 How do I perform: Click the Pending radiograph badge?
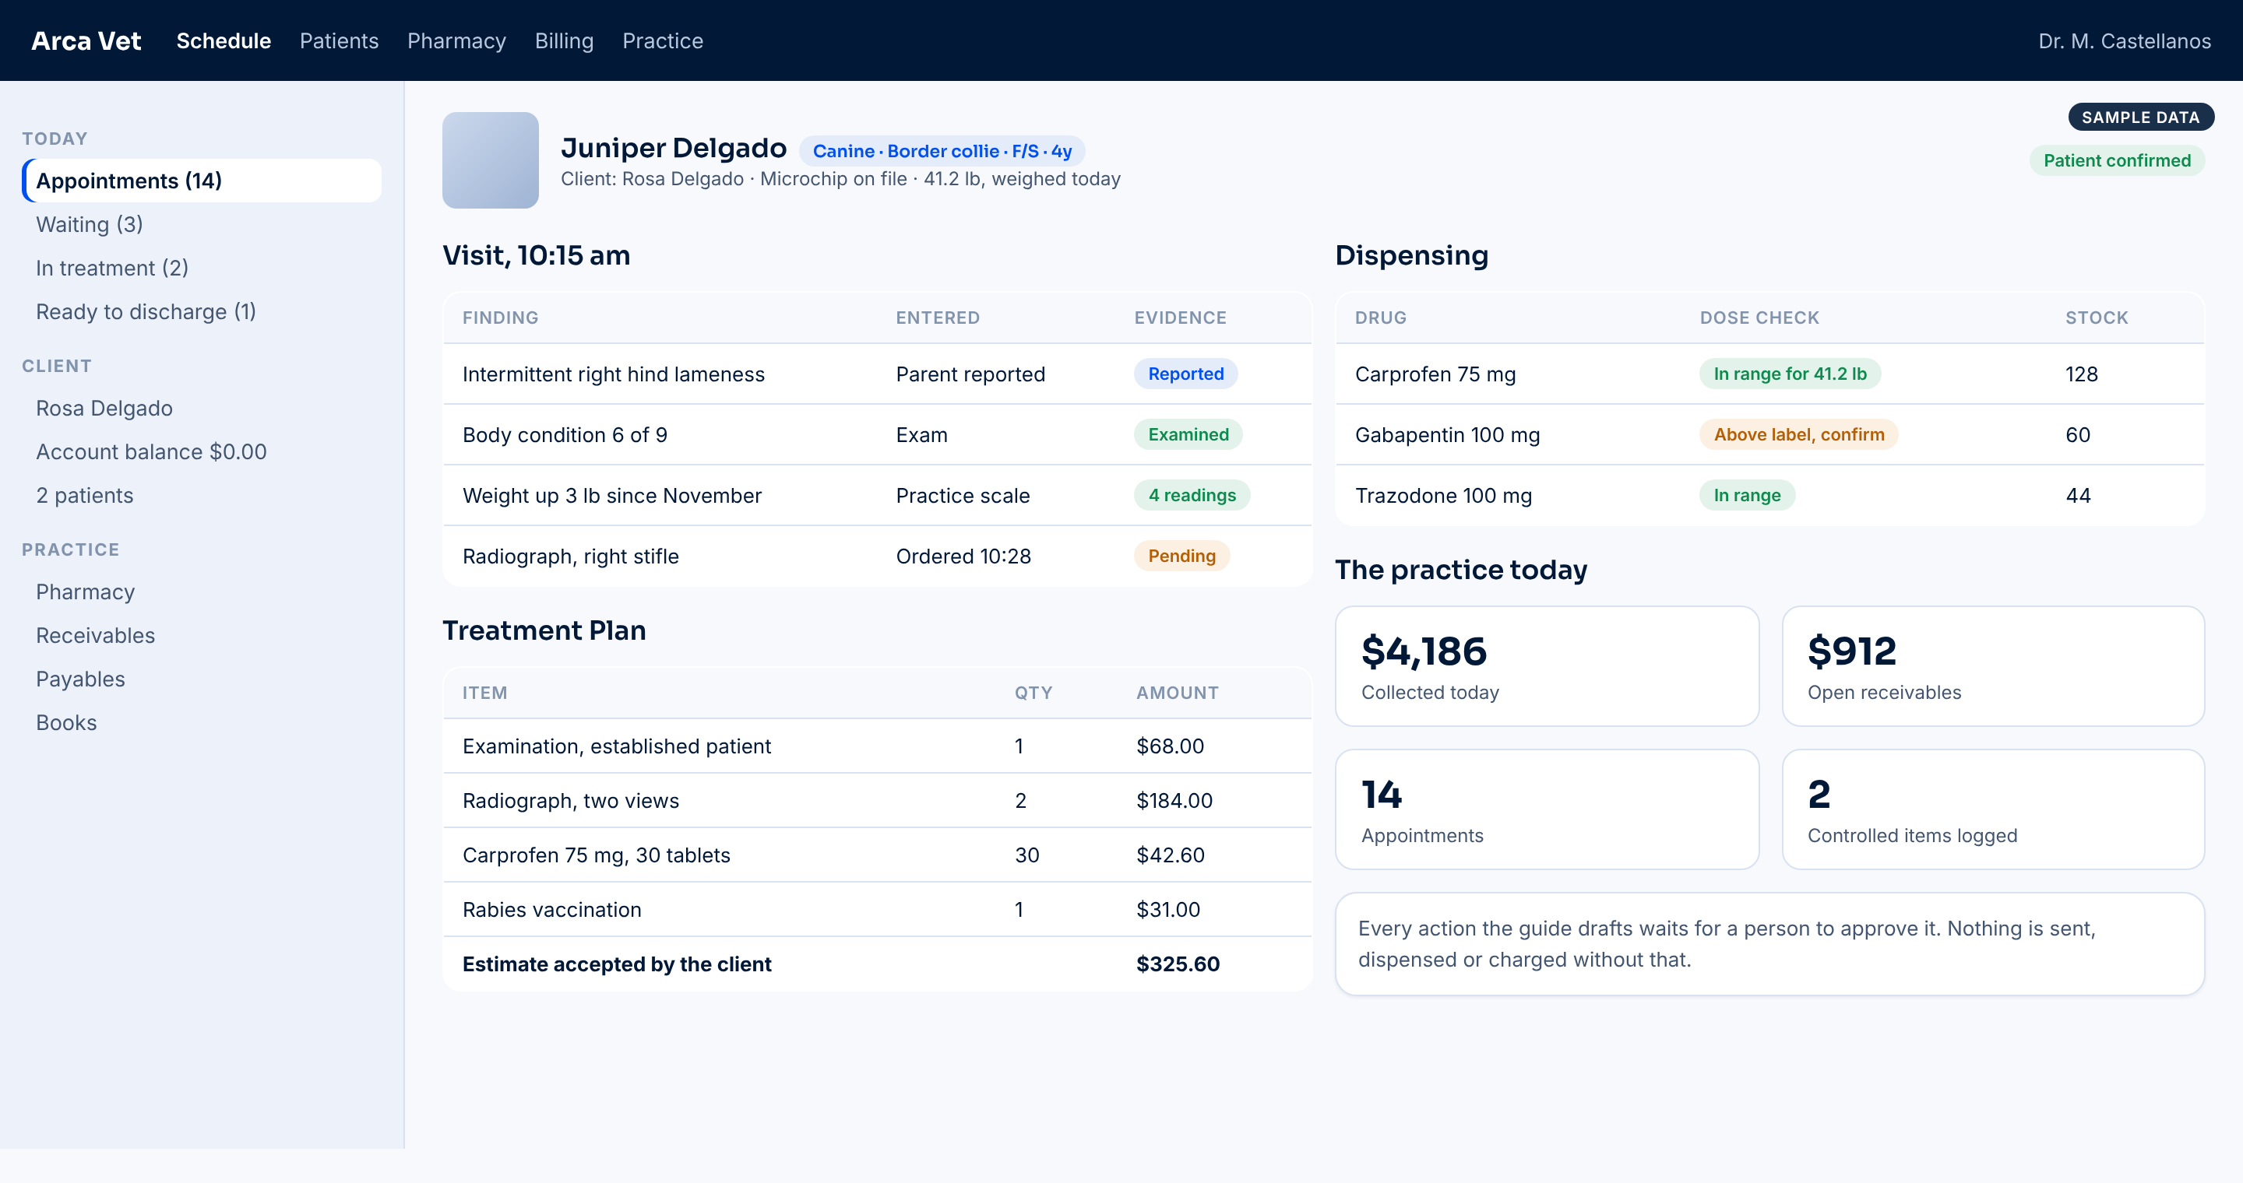1181,556
